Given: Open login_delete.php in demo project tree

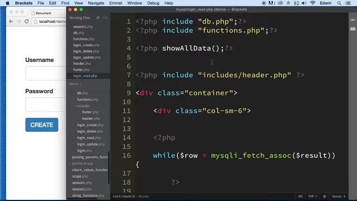Looking at the screenshot, I should (90, 131).
